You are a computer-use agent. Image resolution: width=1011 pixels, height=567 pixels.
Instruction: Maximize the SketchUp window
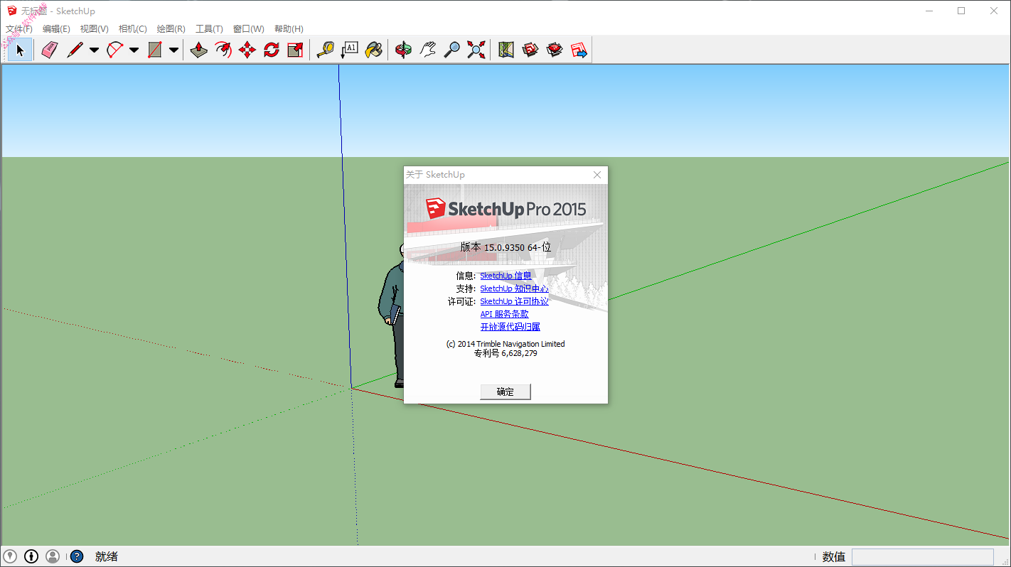(x=961, y=11)
